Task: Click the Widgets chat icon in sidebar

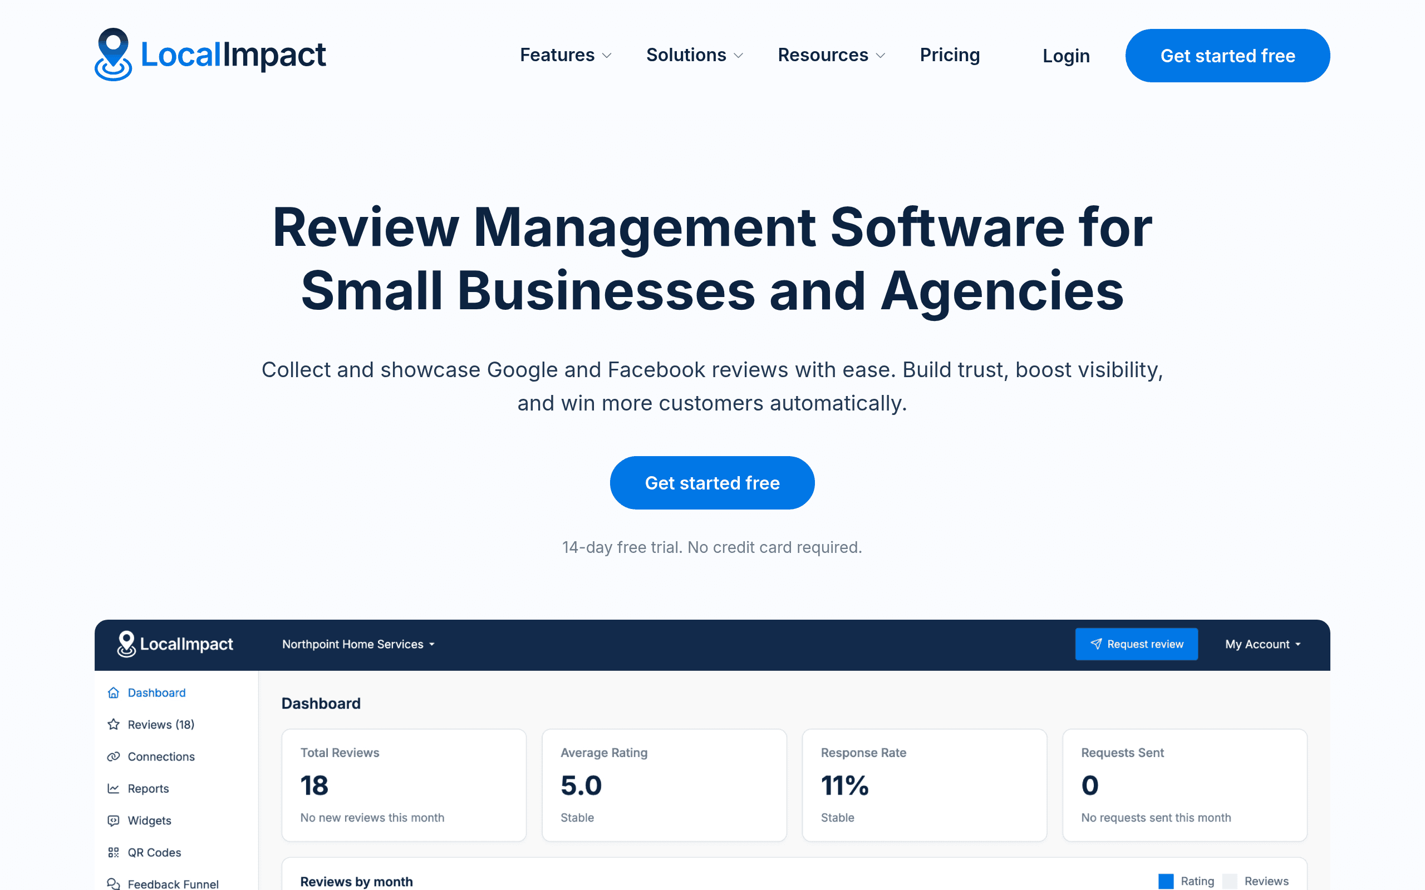Action: pyautogui.click(x=114, y=820)
